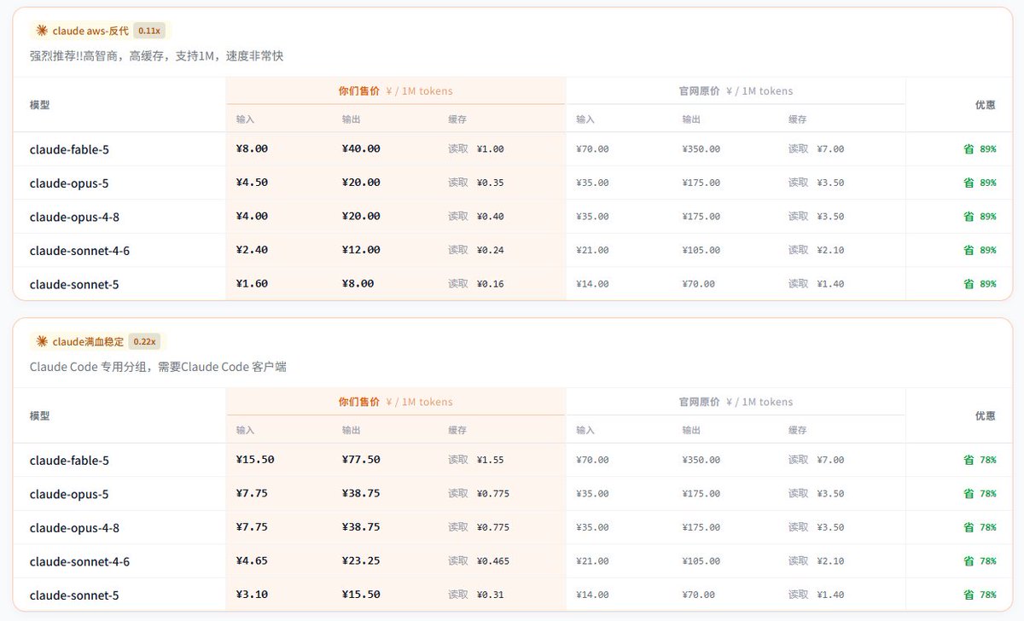Click "省 89%" in the claude-sonnet-4-6 row
Screen dimensions: 1024x621
pos(980,250)
